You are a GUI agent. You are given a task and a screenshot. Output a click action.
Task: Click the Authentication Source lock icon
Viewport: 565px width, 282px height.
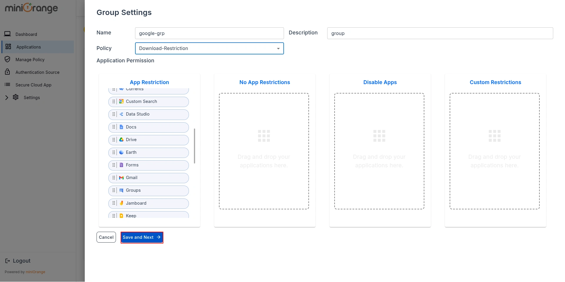(x=7, y=72)
